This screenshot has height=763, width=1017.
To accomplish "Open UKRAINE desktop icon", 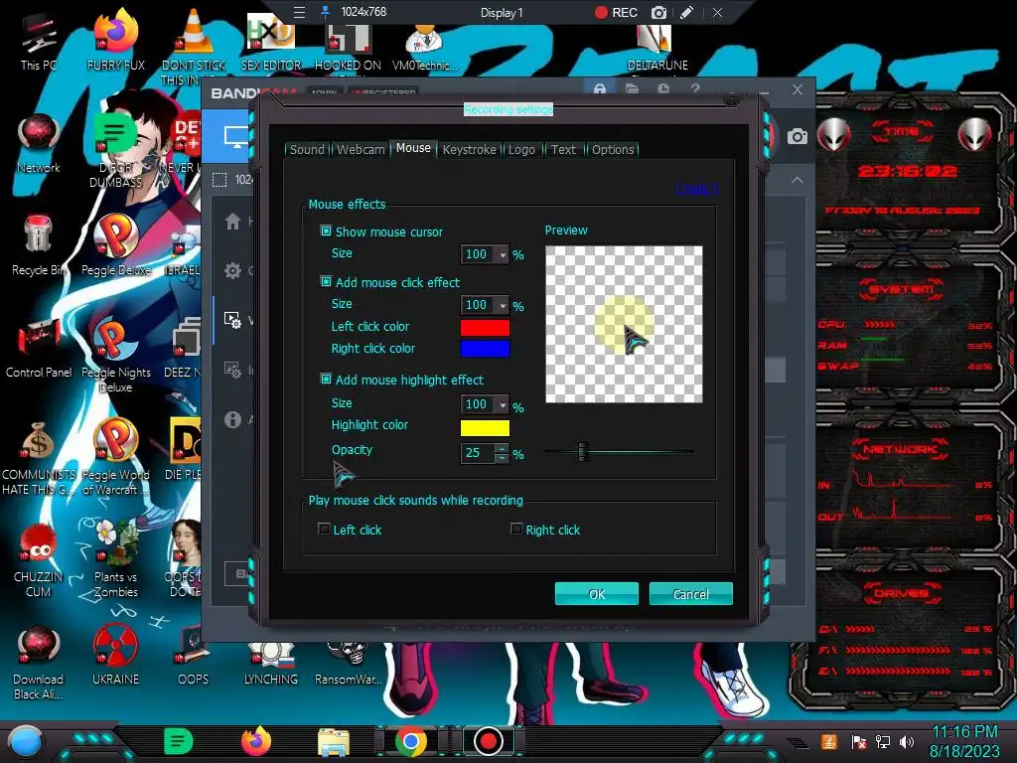I will click(115, 656).
